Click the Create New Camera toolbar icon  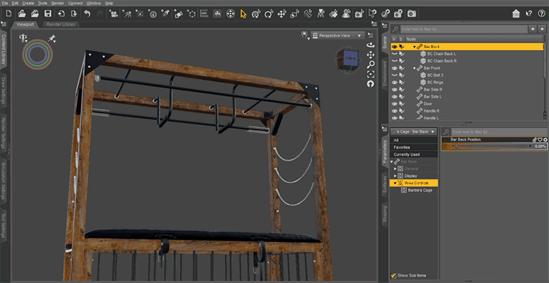113,14
